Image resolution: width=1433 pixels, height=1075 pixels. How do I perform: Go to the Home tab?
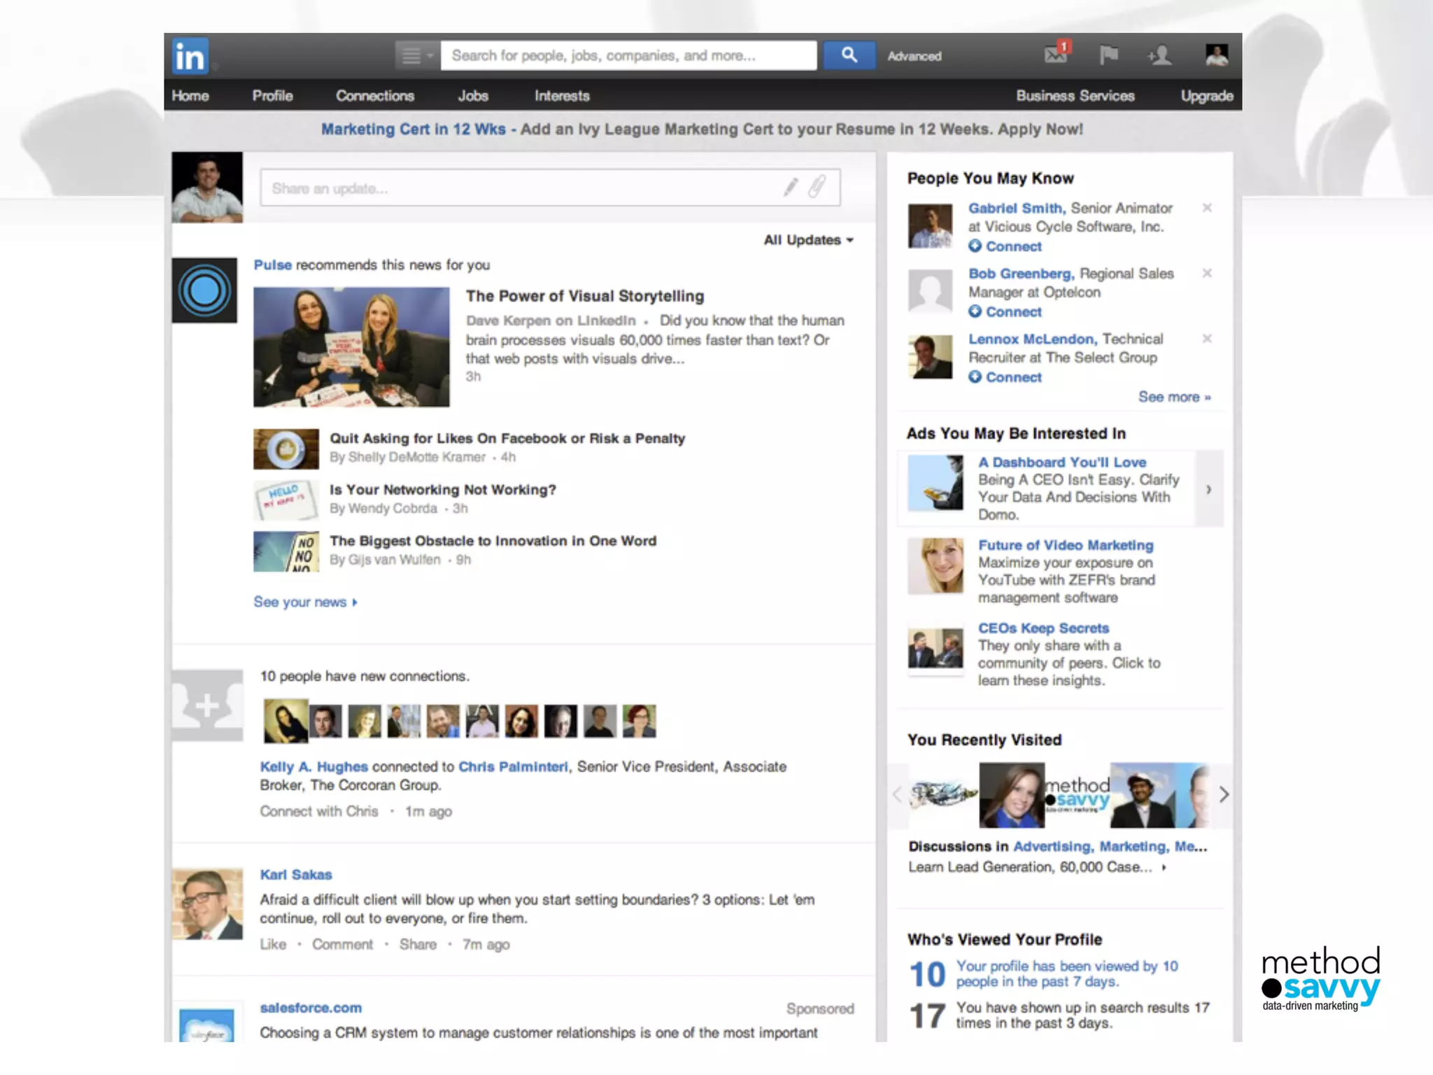tap(190, 96)
